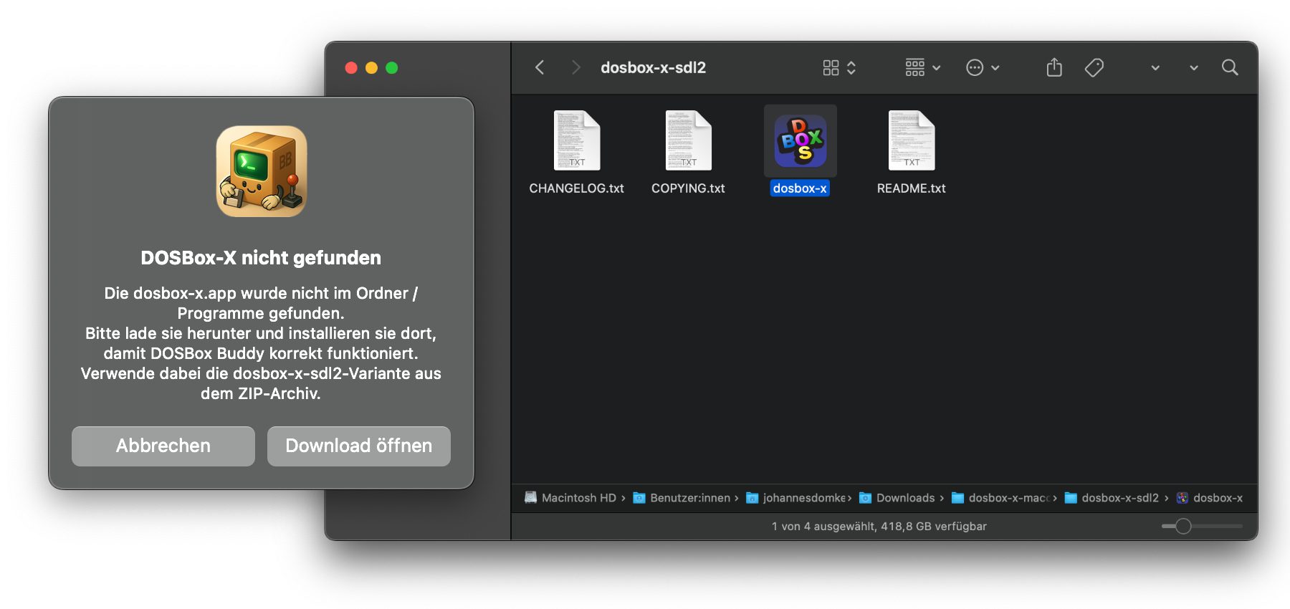Navigate to Downloads in path bar
Image resolution: width=1290 pixels, height=609 pixels.
(905, 498)
